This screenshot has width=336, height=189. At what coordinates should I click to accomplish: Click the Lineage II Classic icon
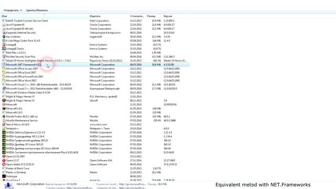click(4, 49)
